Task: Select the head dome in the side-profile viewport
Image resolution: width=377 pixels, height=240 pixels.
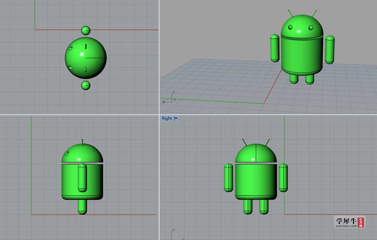Action: (x=82, y=153)
